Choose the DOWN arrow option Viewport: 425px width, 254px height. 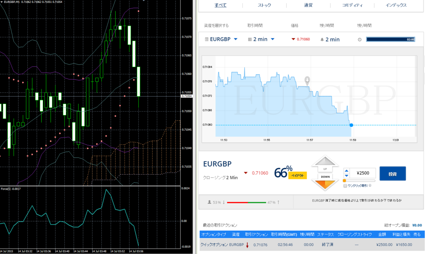[x=325, y=182]
